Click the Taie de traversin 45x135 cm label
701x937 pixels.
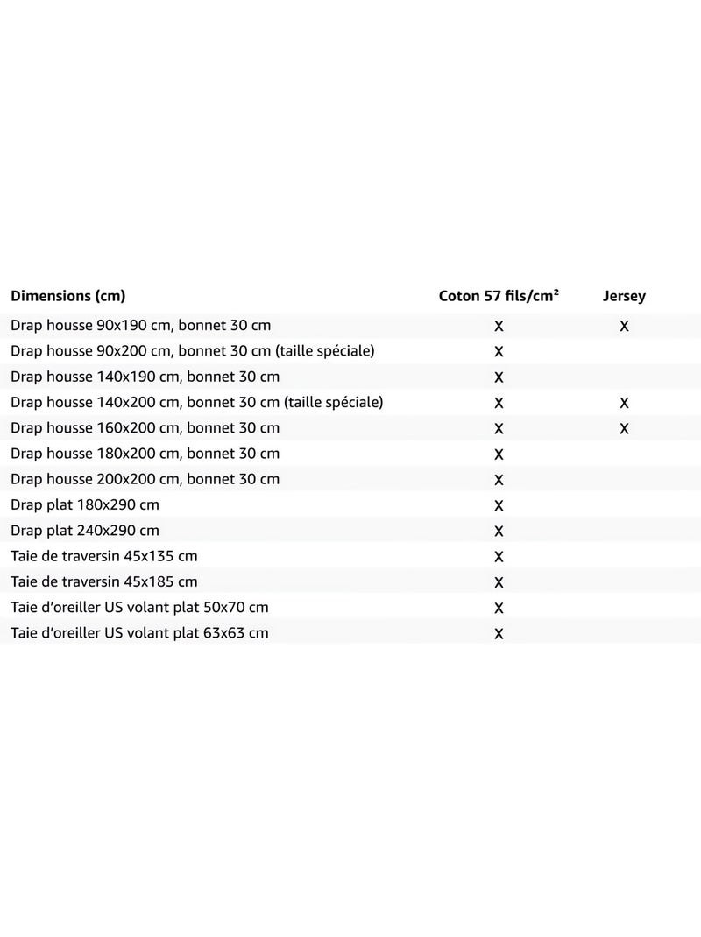click(104, 556)
